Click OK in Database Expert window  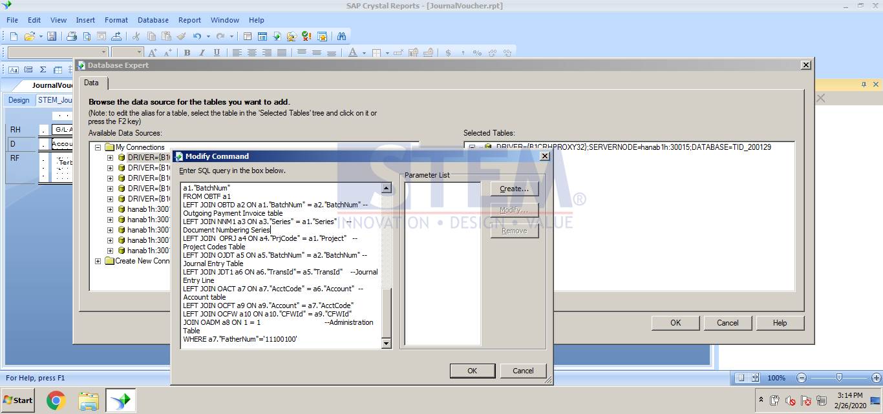point(676,323)
